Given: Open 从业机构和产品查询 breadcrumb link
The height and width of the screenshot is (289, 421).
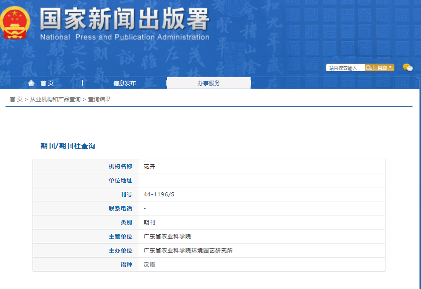Looking at the screenshot, I should pyautogui.click(x=55, y=99).
